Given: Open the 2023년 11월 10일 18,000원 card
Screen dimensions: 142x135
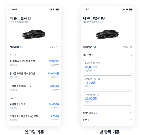Looking at the screenshot, I should tap(108, 83).
